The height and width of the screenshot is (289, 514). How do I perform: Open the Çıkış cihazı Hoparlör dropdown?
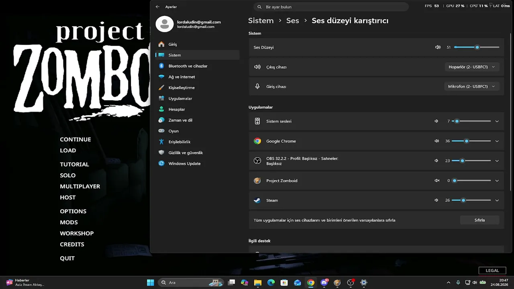click(x=472, y=67)
